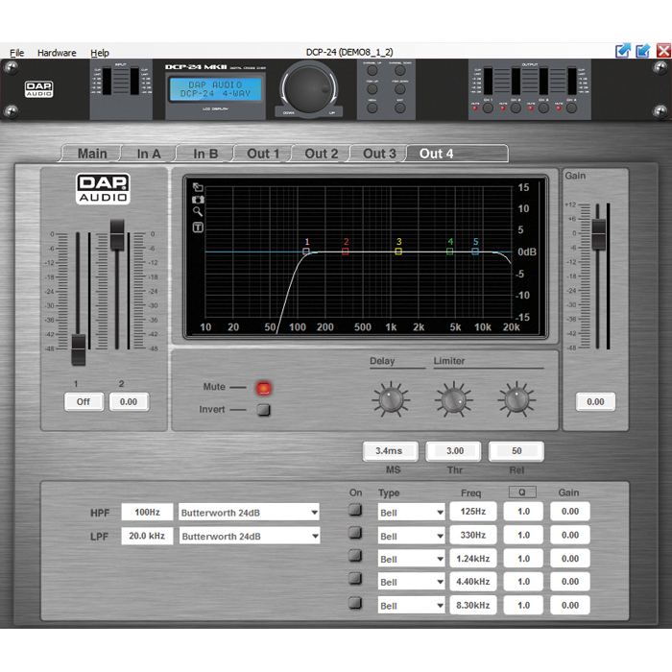Screen dimensions: 672x672
Task: Click the 3.4ms delay value box
Action: tap(390, 451)
